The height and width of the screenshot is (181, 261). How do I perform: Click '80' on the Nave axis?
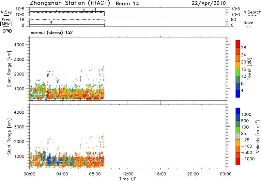pos(233,20)
